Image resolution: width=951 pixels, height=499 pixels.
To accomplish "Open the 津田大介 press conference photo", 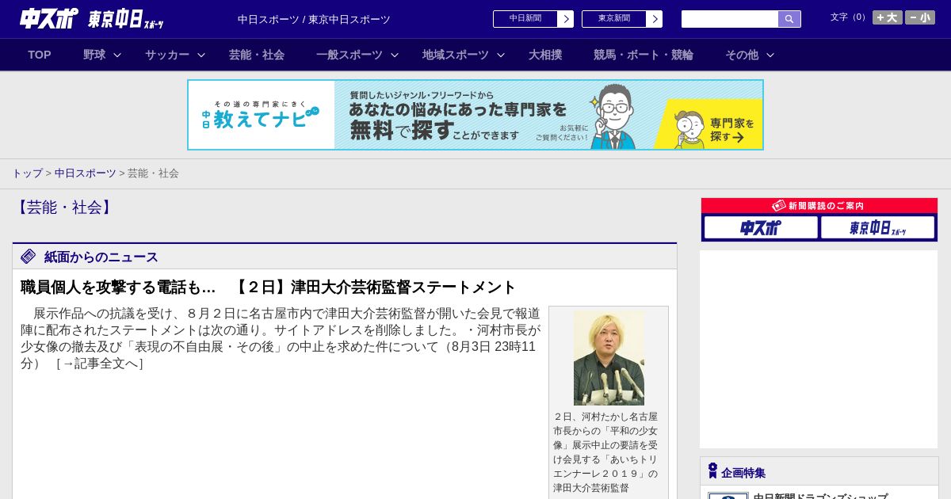I will tap(609, 358).
